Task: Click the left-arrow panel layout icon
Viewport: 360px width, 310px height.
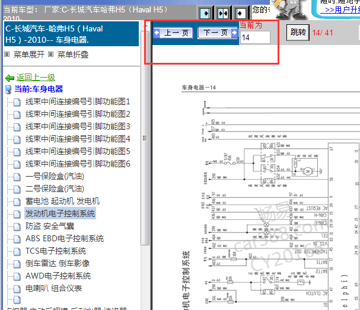Action: tap(241, 13)
